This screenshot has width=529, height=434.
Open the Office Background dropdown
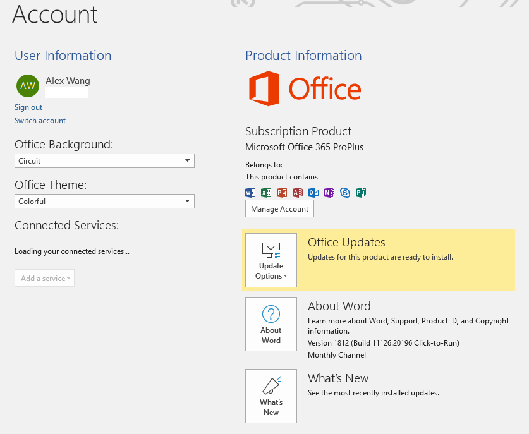[x=104, y=161]
